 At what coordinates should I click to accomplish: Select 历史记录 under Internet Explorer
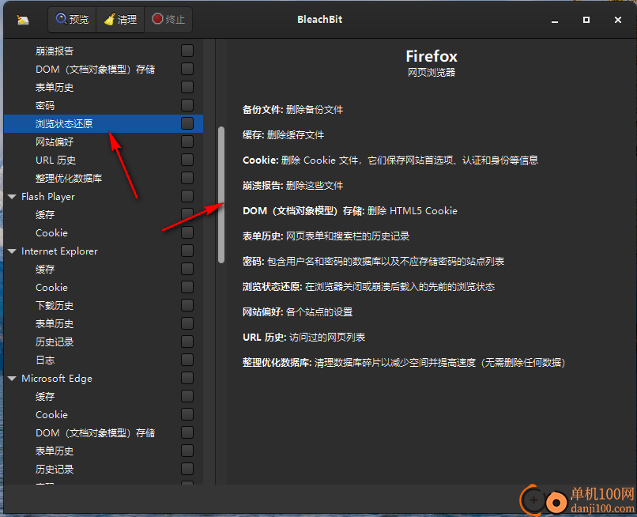(x=104, y=342)
